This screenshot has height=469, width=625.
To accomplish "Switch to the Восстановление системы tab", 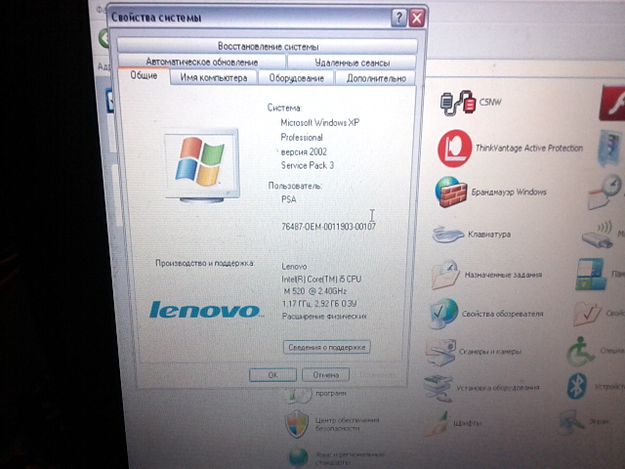I will [268, 47].
